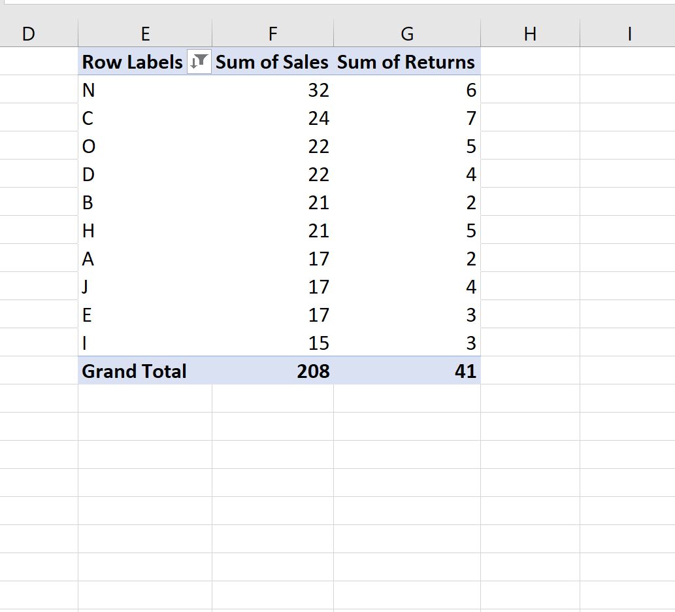This screenshot has height=612, width=675.
Task: Select returns value 2 in row B
Action: 407,201
